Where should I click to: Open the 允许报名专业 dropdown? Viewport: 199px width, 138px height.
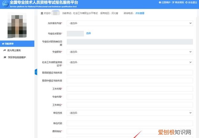(x=130, y=23)
